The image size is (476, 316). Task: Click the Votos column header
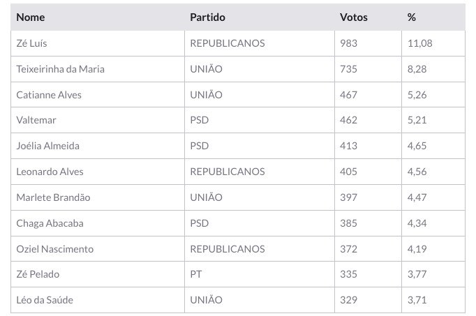tap(353, 17)
